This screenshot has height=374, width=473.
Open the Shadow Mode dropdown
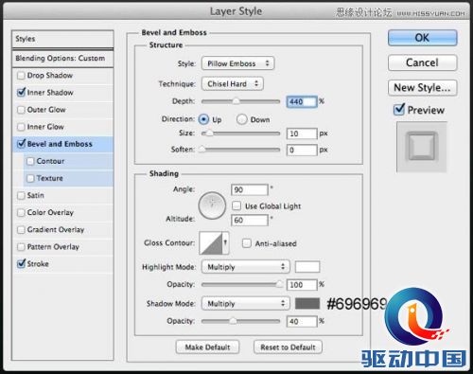click(245, 303)
